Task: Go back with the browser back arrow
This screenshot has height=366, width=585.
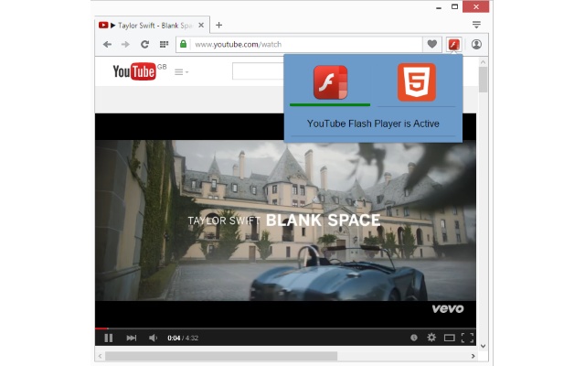Action: point(107,45)
